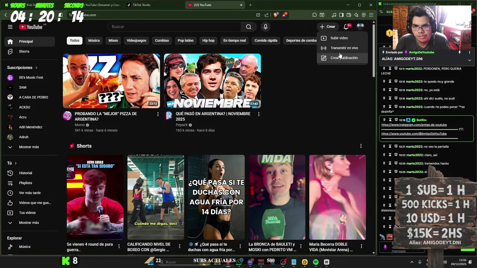Expand the Tú section chevron
477x268 pixels.
click(x=16, y=163)
